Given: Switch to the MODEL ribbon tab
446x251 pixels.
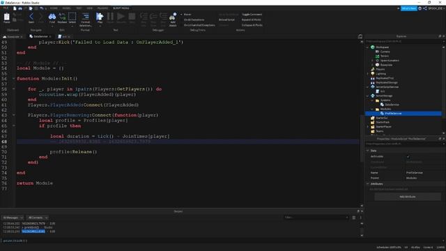Looking at the screenshot, I should [67, 8].
